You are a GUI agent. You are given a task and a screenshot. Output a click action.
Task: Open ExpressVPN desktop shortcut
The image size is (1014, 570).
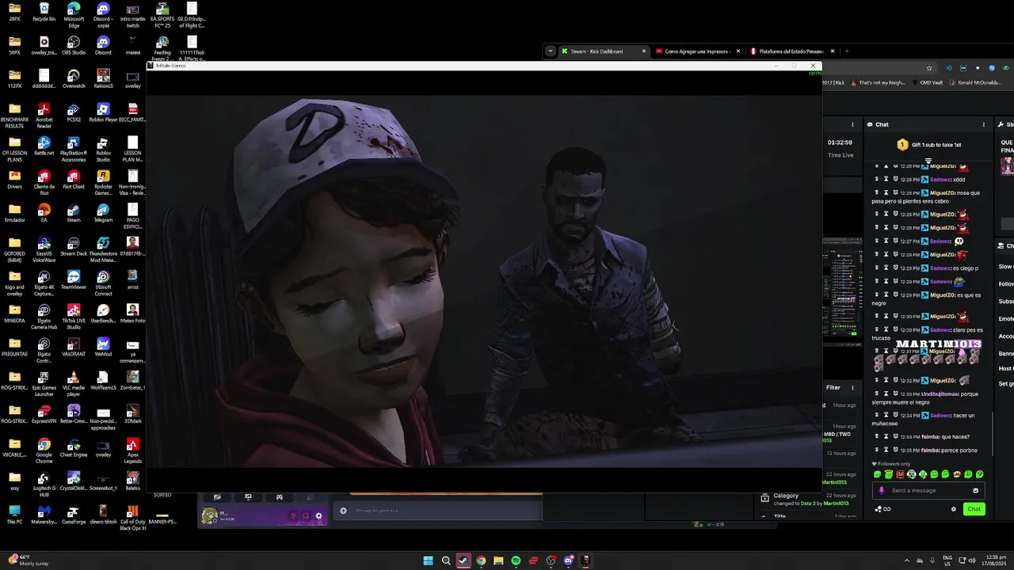[x=44, y=414]
